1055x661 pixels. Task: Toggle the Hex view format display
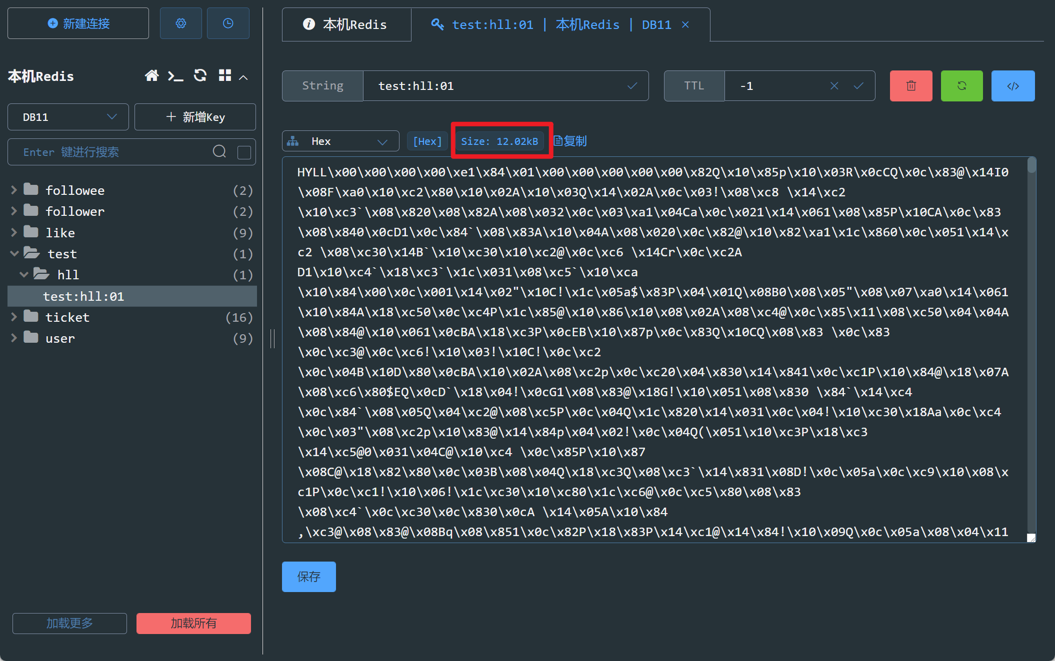coord(427,141)
